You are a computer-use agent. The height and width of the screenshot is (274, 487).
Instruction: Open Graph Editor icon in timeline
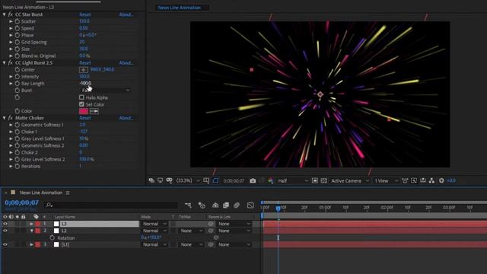pos(250,205)
